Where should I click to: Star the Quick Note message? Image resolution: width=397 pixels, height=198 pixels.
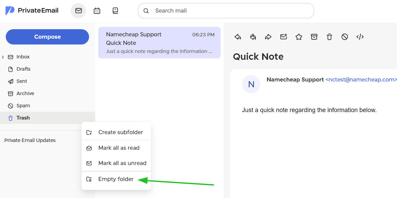[299, 37]
